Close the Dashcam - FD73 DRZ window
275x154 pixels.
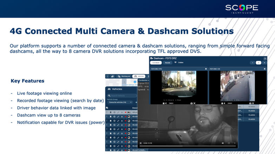265,58
